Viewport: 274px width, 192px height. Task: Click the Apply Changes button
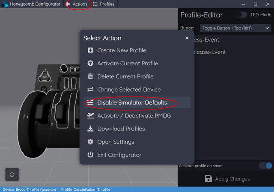point(227,179)
